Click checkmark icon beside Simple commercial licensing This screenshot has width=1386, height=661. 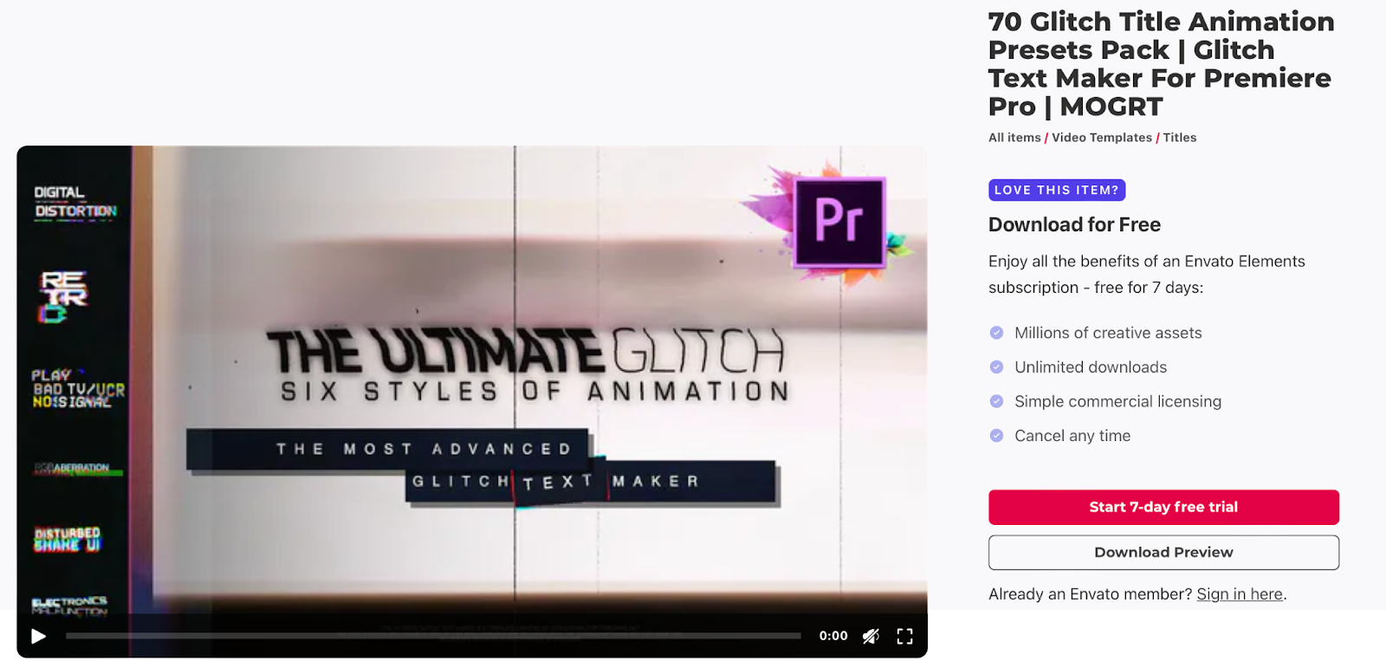click(x=996, y=401)
